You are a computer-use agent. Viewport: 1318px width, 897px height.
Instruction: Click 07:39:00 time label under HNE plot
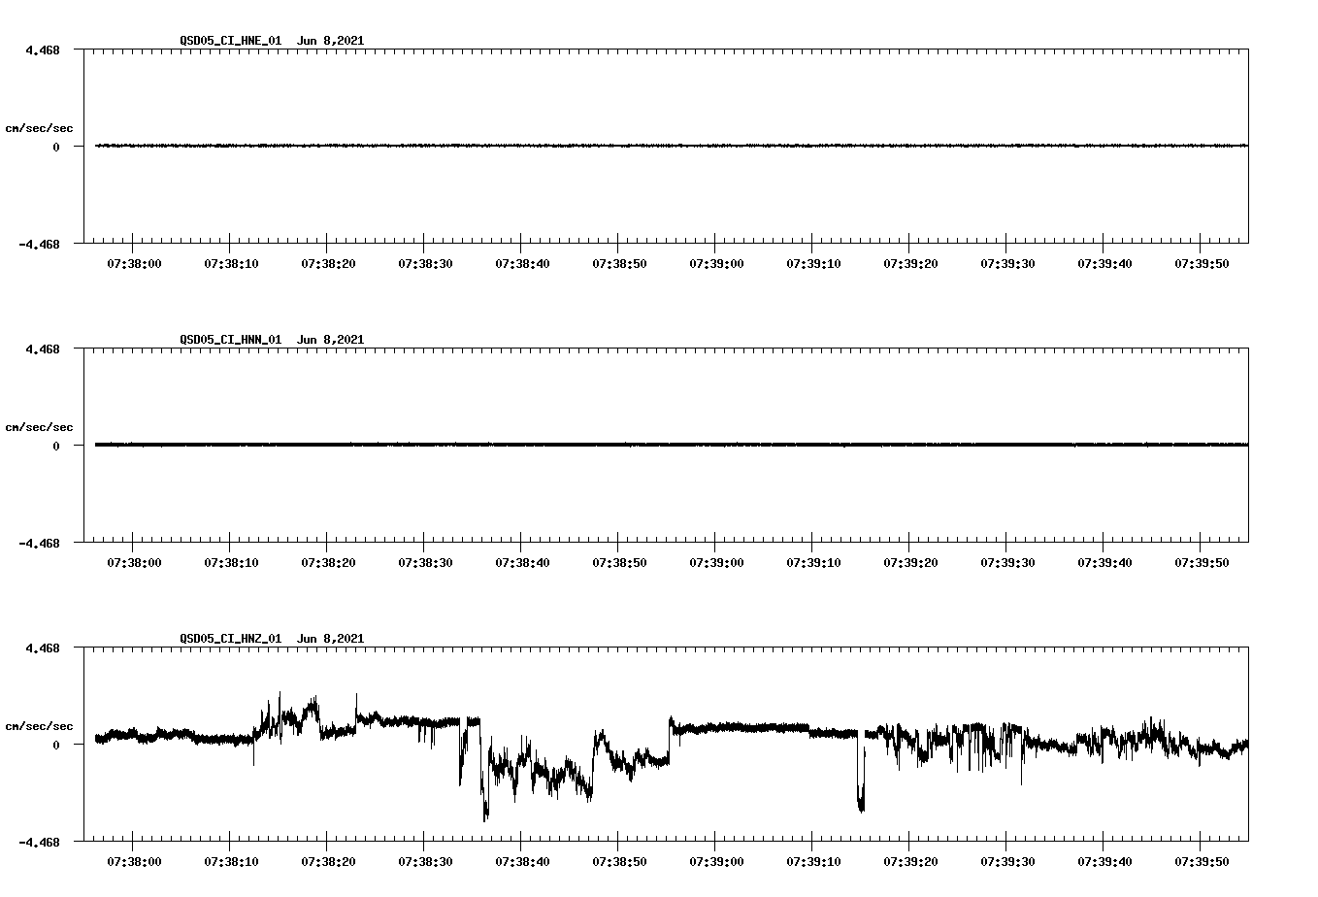click(x=716, y=263)
